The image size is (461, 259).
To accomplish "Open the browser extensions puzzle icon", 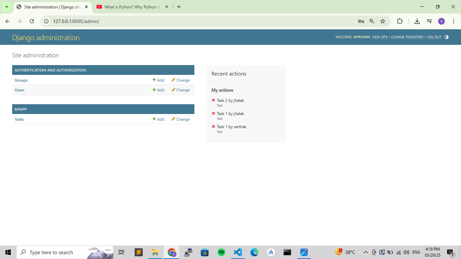I will (x=400, y=21).
